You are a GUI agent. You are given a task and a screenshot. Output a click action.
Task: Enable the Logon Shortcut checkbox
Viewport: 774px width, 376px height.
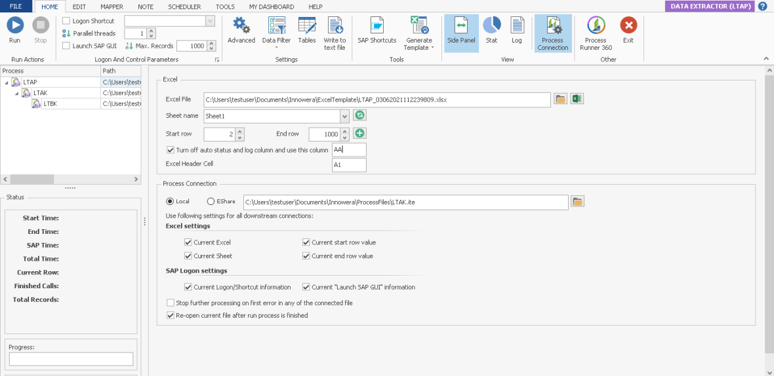pyautogui.click(x=66, y=21)
